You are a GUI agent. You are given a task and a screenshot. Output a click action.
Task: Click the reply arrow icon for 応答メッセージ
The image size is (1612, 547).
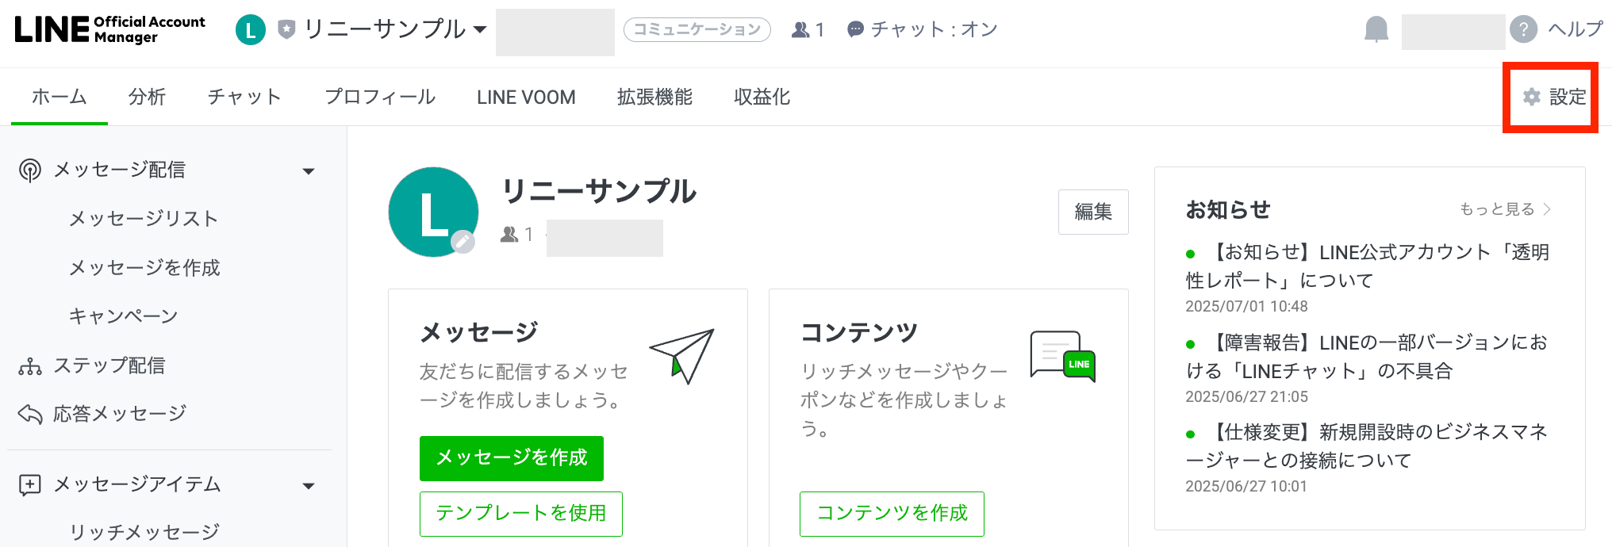click(30, 414)
